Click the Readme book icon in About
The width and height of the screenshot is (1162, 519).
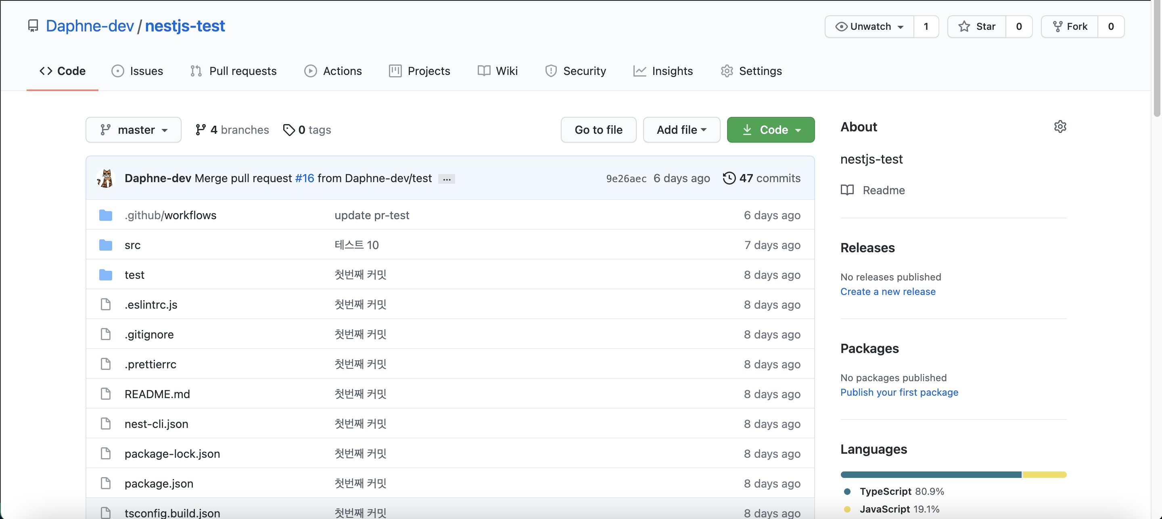pyautogui.click(x=847, y=190)
